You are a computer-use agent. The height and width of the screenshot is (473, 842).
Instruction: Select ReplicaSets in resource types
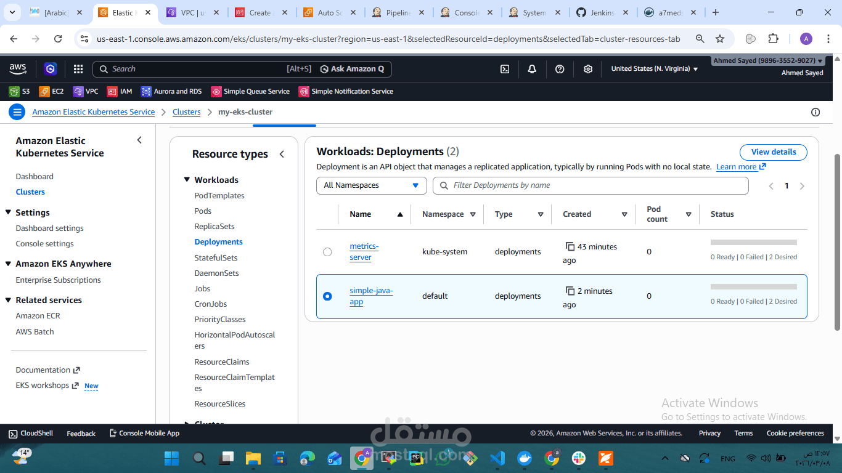pos(215,227)
